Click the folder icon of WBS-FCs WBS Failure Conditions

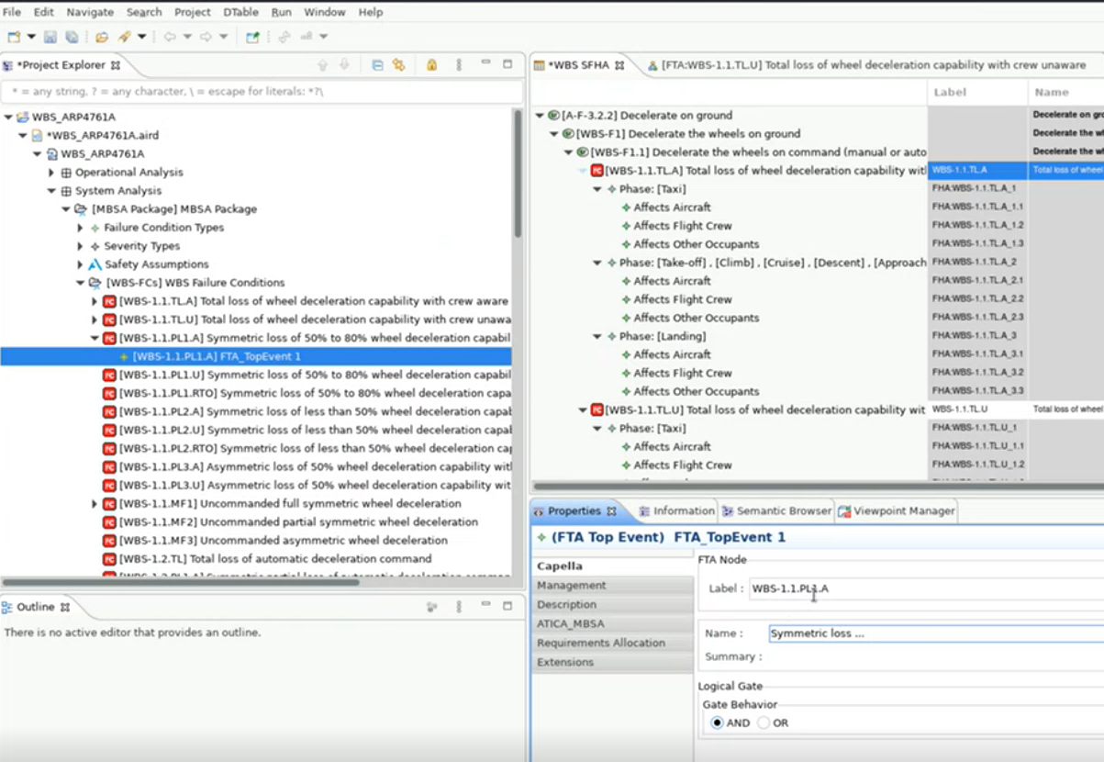(95, 283)
